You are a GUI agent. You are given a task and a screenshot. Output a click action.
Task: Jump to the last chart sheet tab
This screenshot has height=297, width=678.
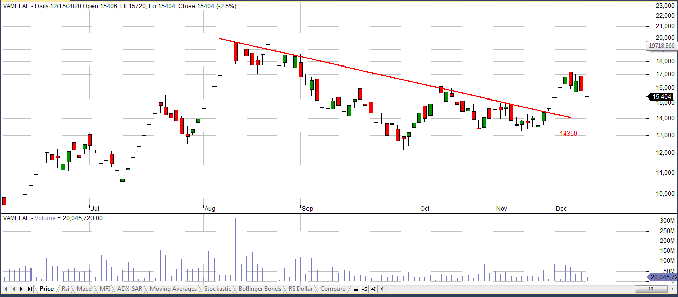pyautogui.click(x=29, y=289)
